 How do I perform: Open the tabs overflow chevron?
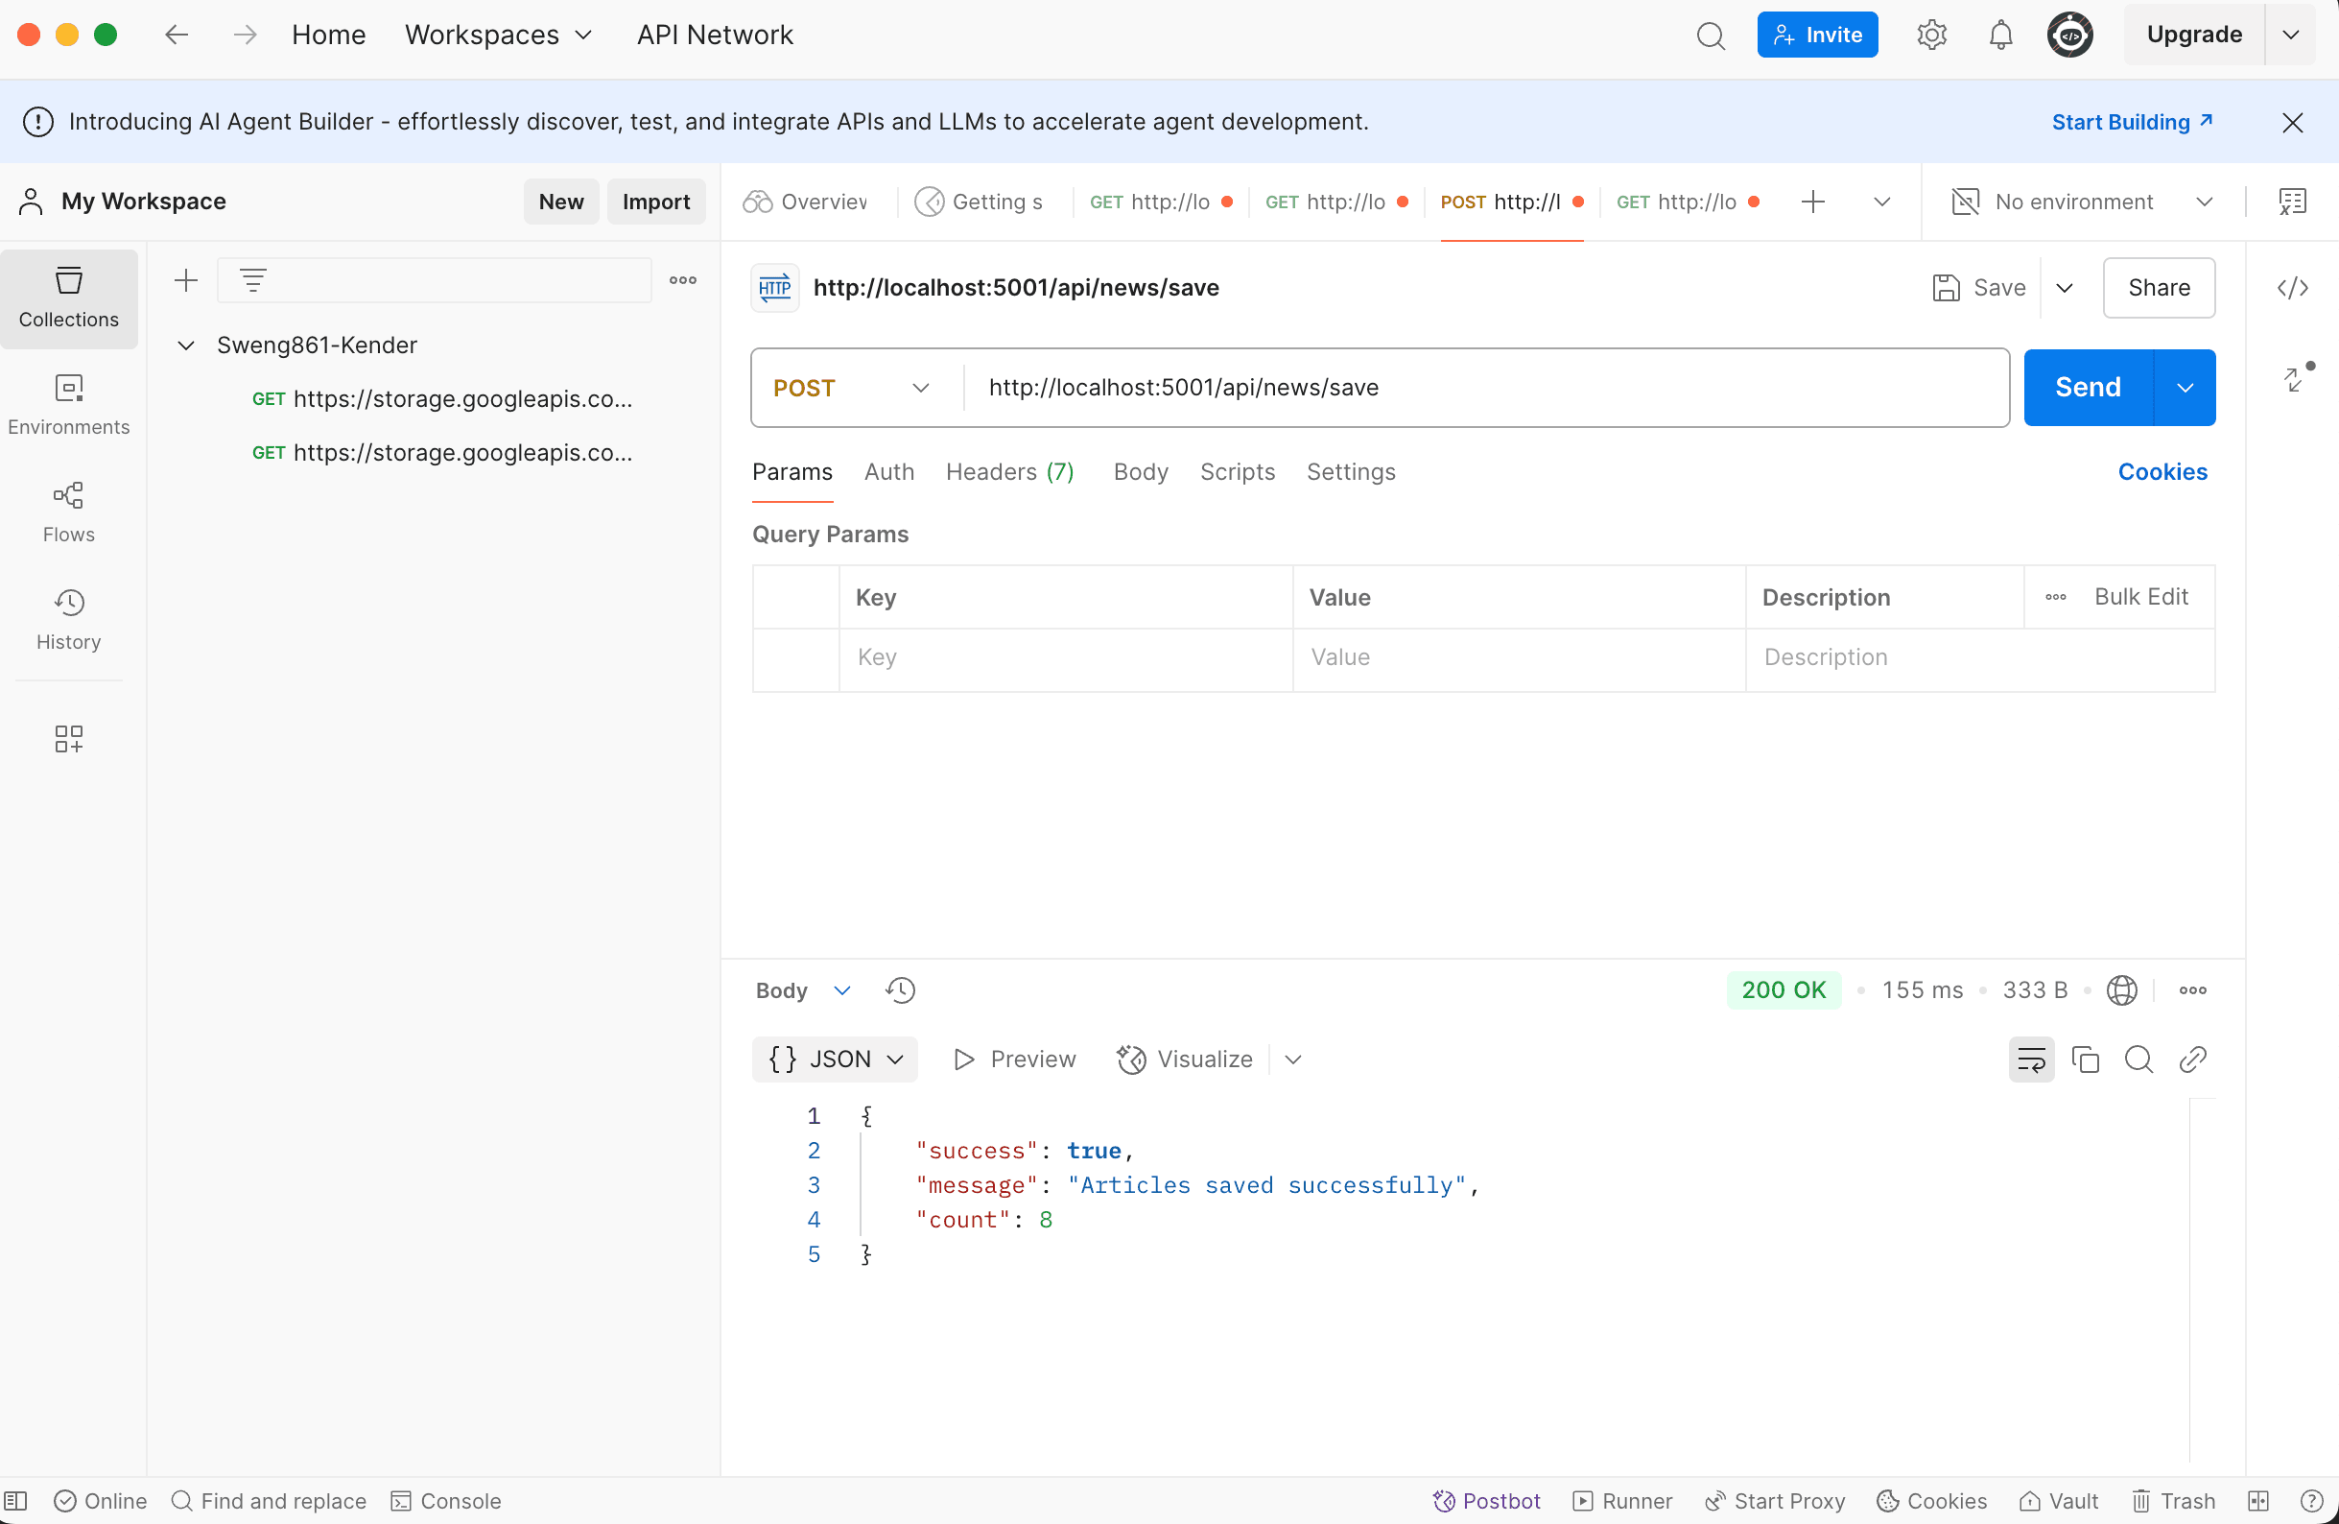pyautogui.click(x=1882, y=202)
